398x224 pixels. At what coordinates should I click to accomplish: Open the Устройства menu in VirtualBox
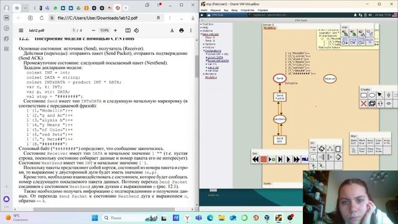pos(248,11)
